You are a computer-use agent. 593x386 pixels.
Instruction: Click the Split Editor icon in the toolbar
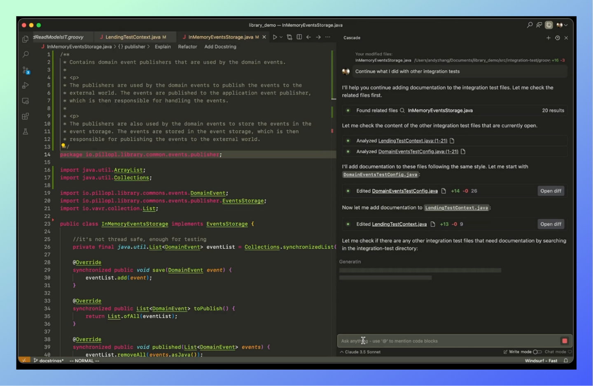point(299,37)
